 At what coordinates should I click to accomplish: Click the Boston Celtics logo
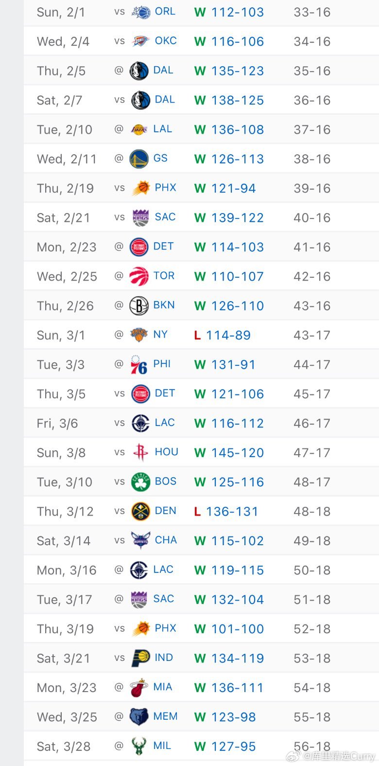click(x=141, y=482)
